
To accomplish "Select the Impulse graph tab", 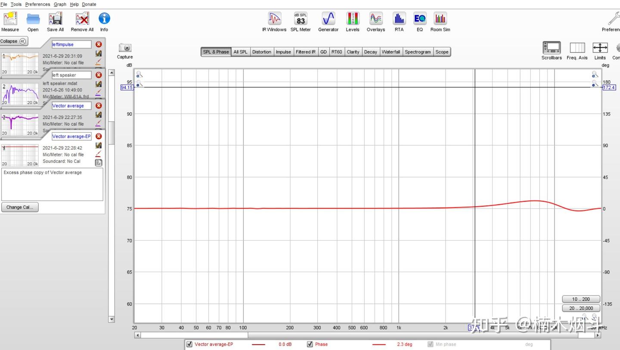I will coord(283,52).
